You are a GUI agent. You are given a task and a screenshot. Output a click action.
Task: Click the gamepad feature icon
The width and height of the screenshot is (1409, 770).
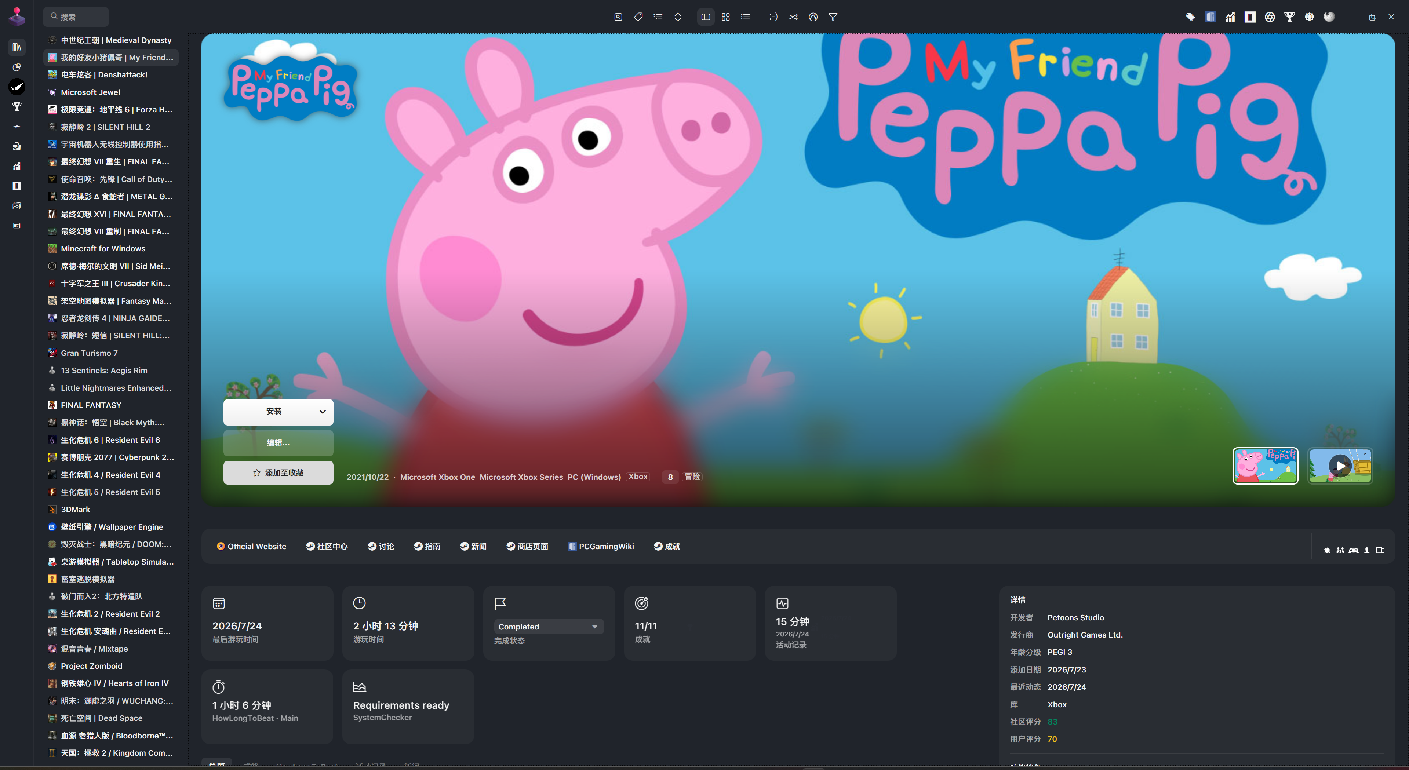[x=1353, y=550]
